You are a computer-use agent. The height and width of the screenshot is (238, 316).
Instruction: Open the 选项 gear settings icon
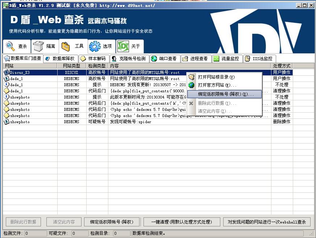(x=95, y=46)
